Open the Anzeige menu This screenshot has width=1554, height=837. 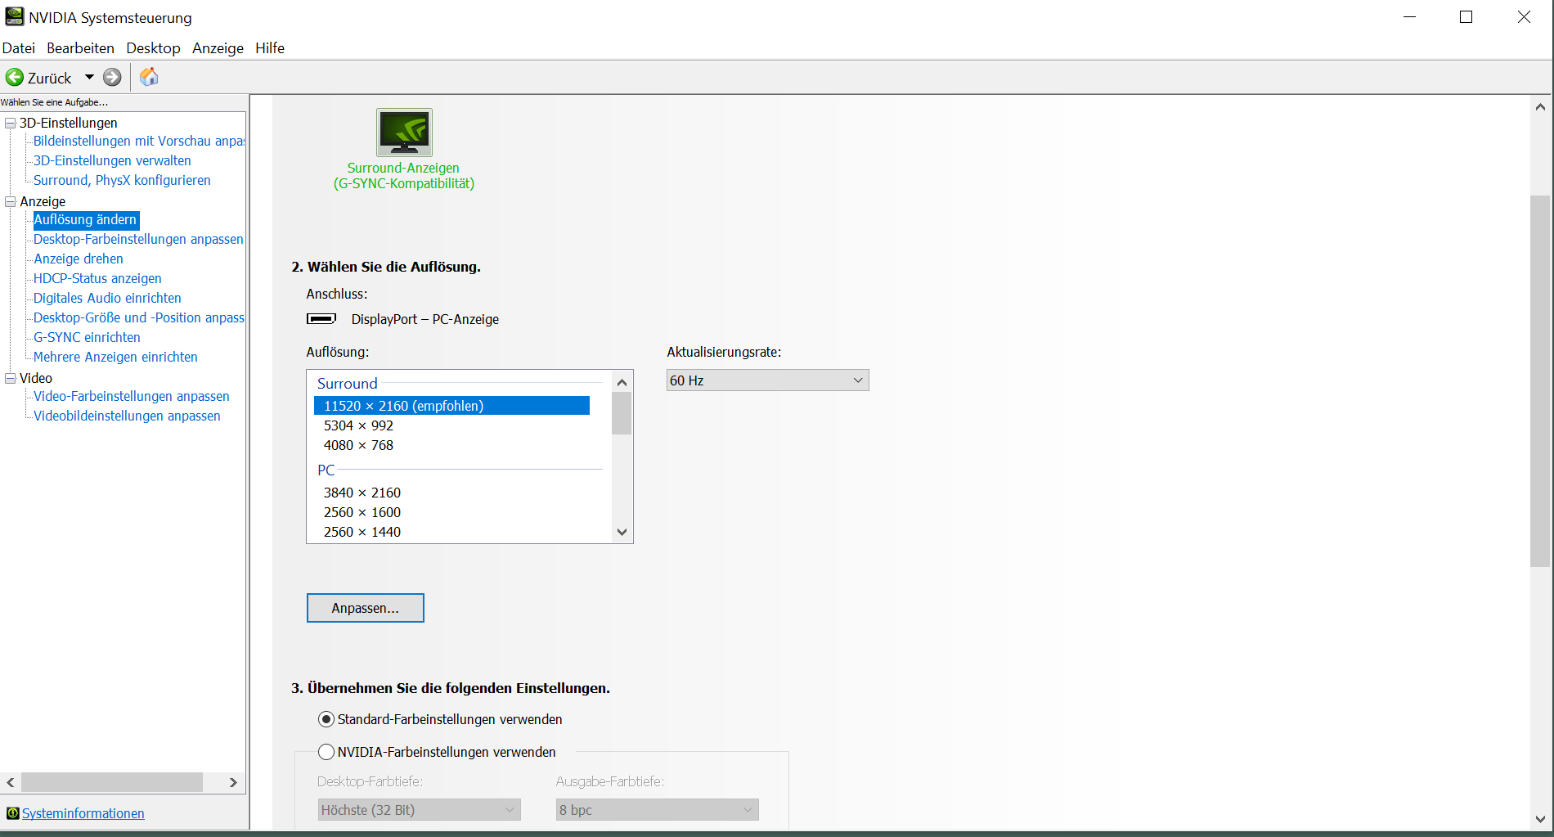pos(218,48)
